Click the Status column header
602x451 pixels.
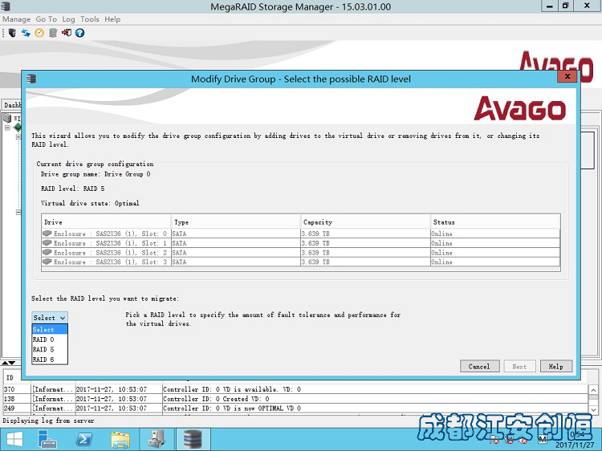[x=495, y=221]
